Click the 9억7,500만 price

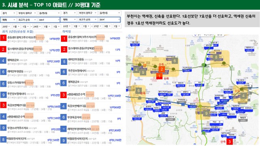pyautogui.click(x=53, y=140)
